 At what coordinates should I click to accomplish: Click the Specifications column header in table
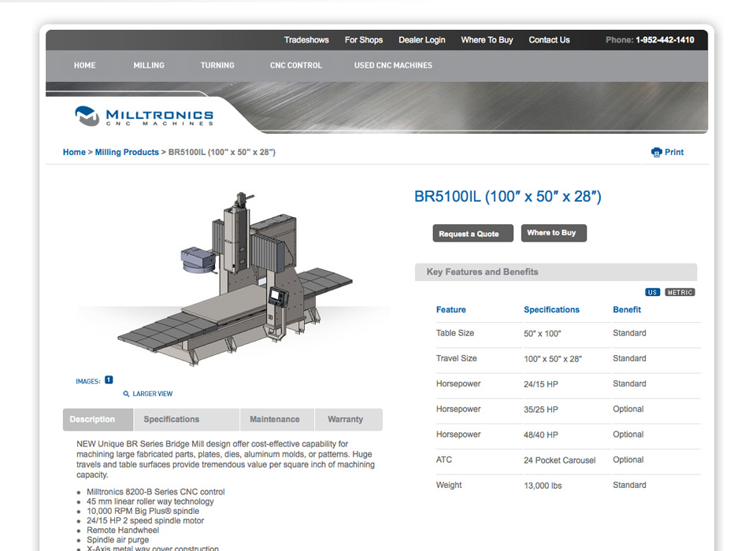click(x=551, y=310)
